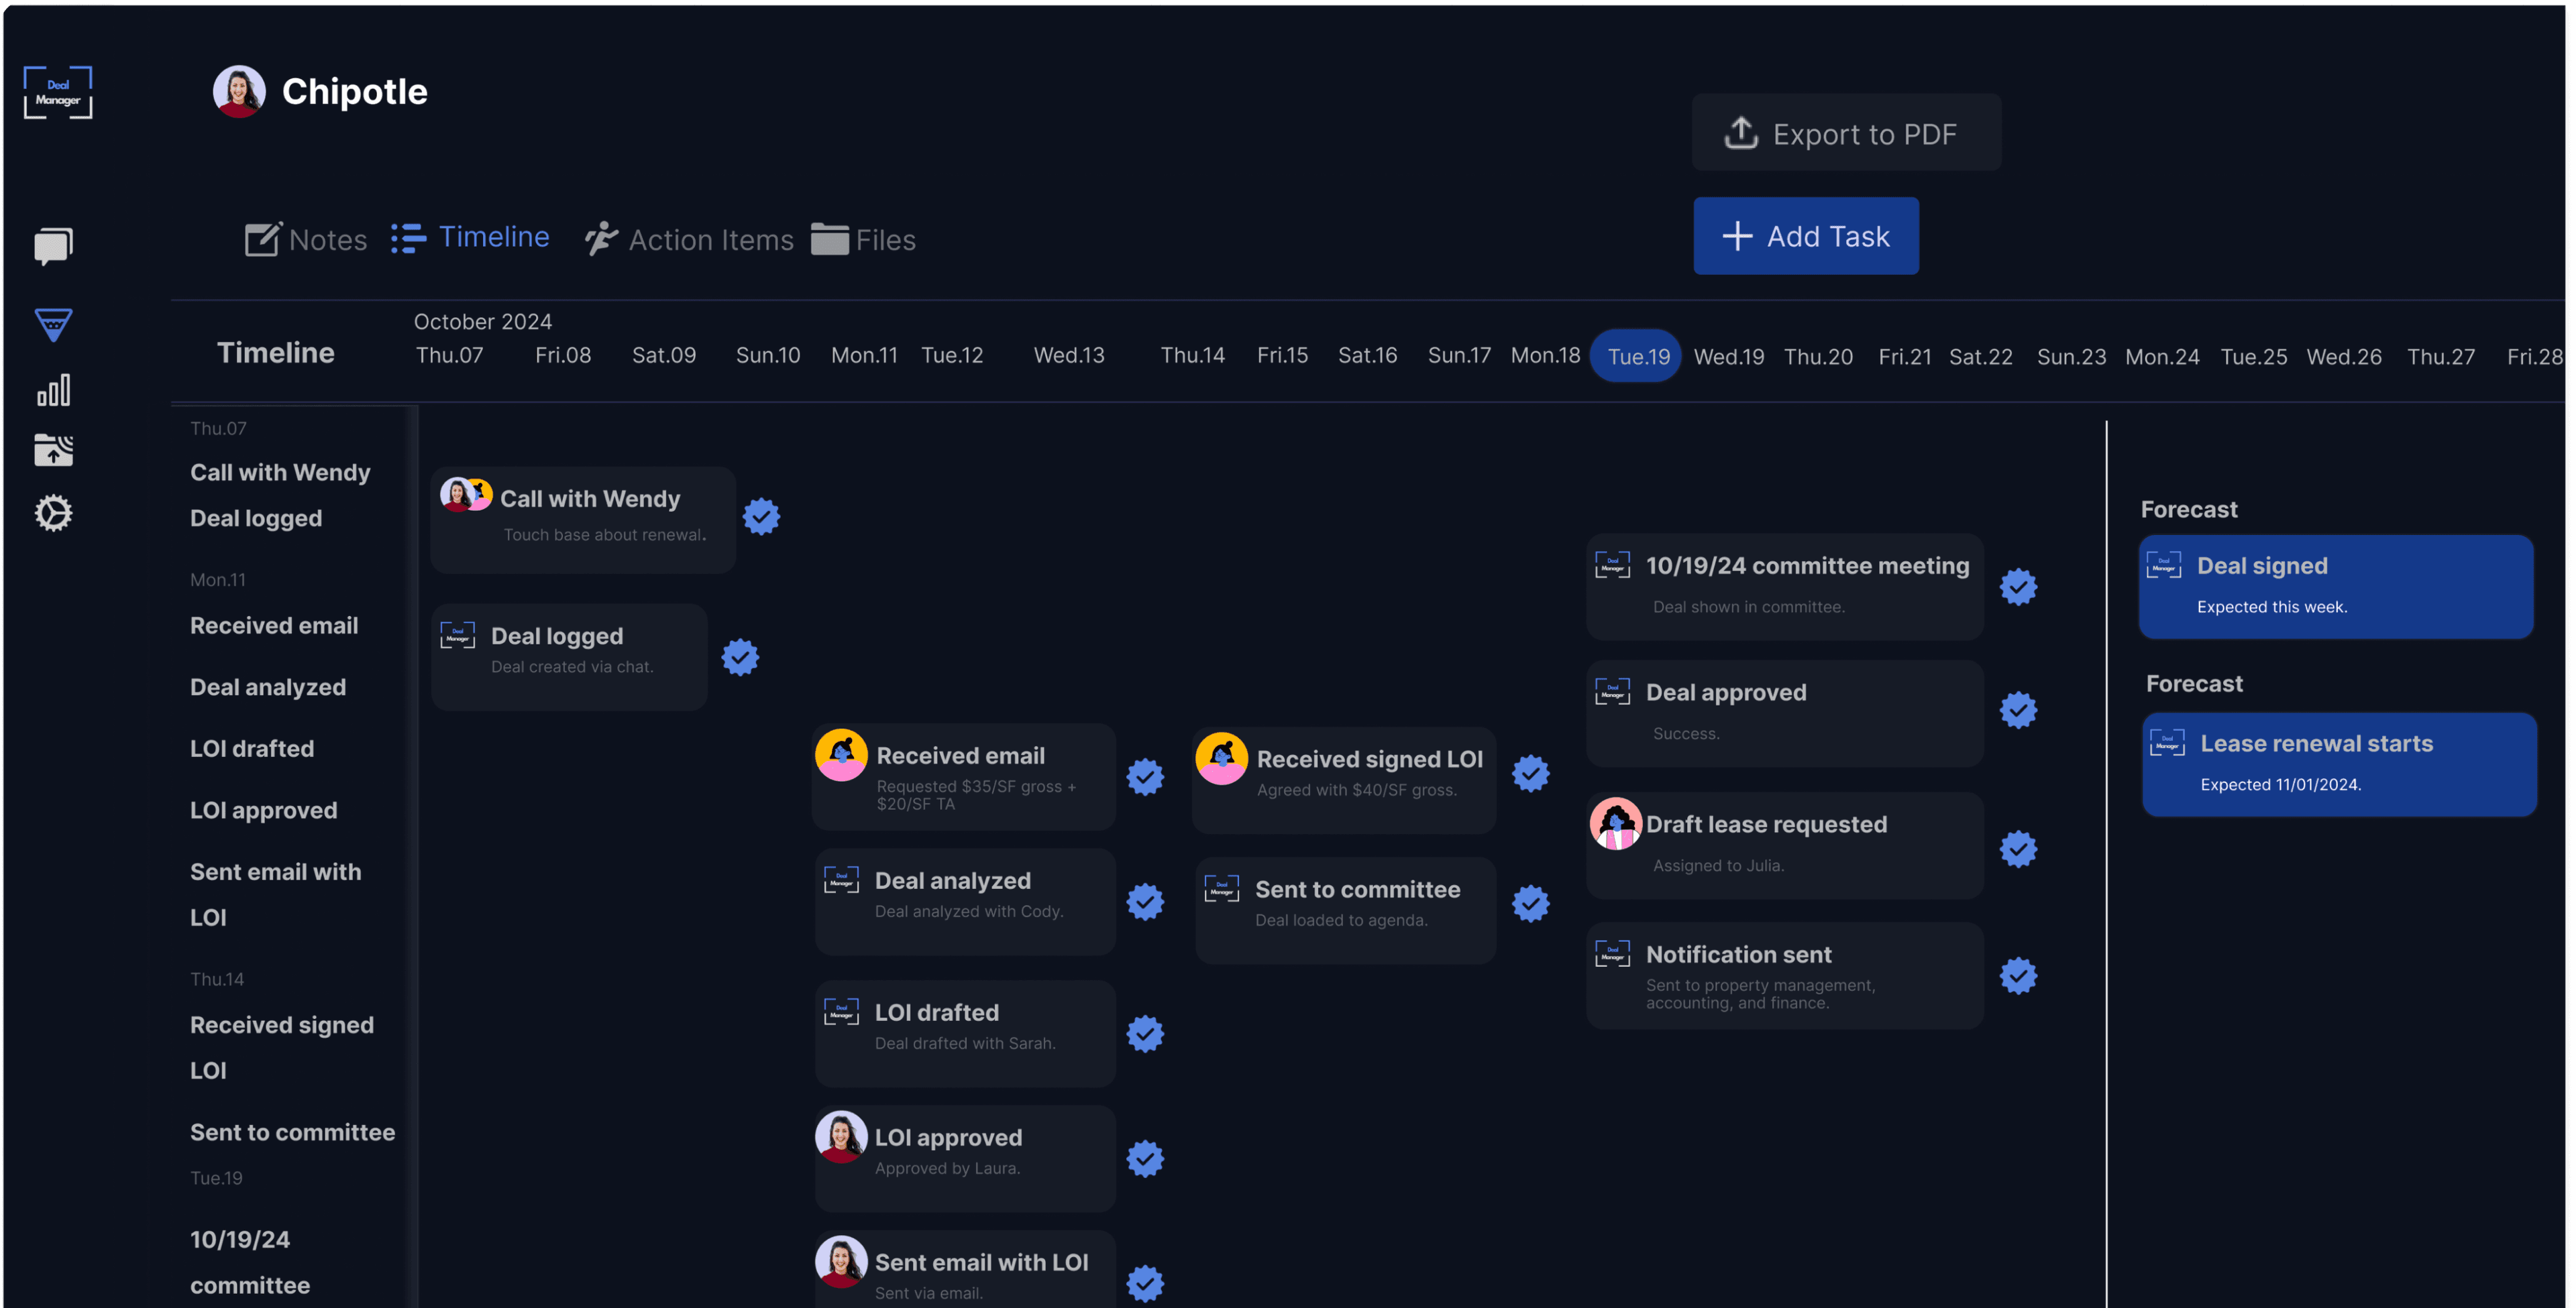Click the Deal Manager icon on Deal logged card
The width and height of the screenshot is (2576, 1308).
pyautogui.click(x=458, y=634)
